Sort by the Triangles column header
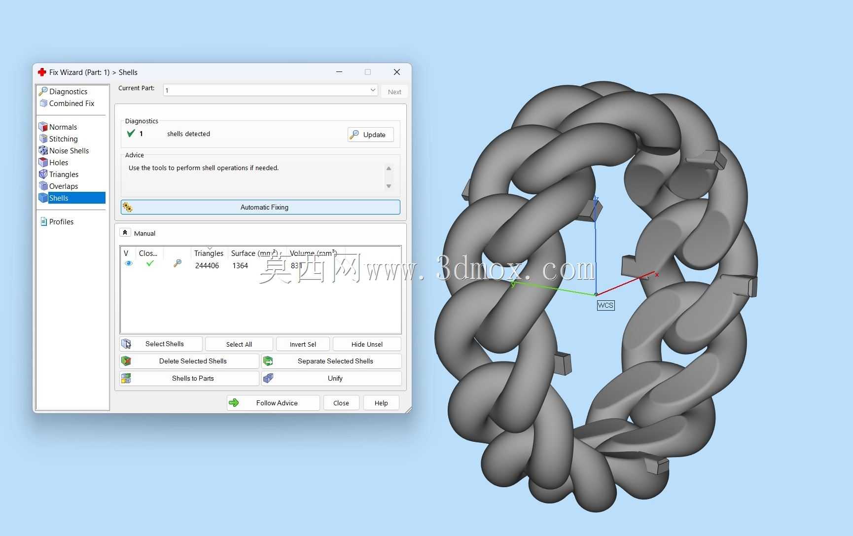Image resolution: width=853 pixels, height=536 pixels. coord(209,253)
